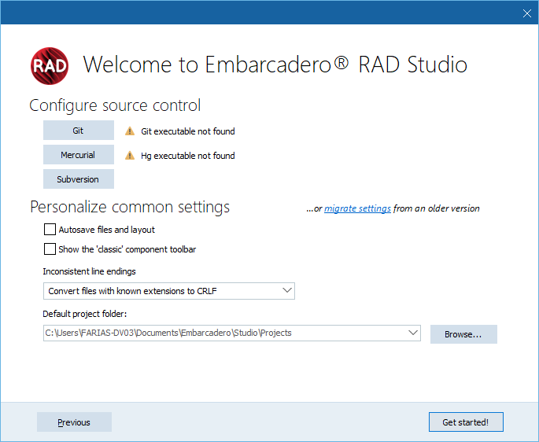Enable Autosave files and layout checkbox

50,229
